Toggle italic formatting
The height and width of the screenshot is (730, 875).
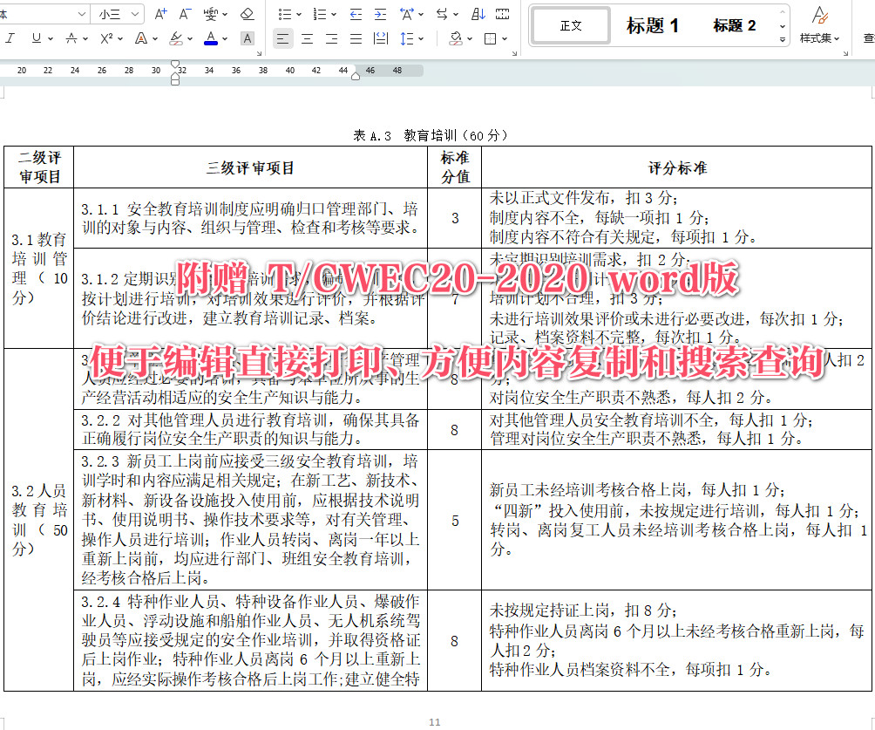[8, 38]
